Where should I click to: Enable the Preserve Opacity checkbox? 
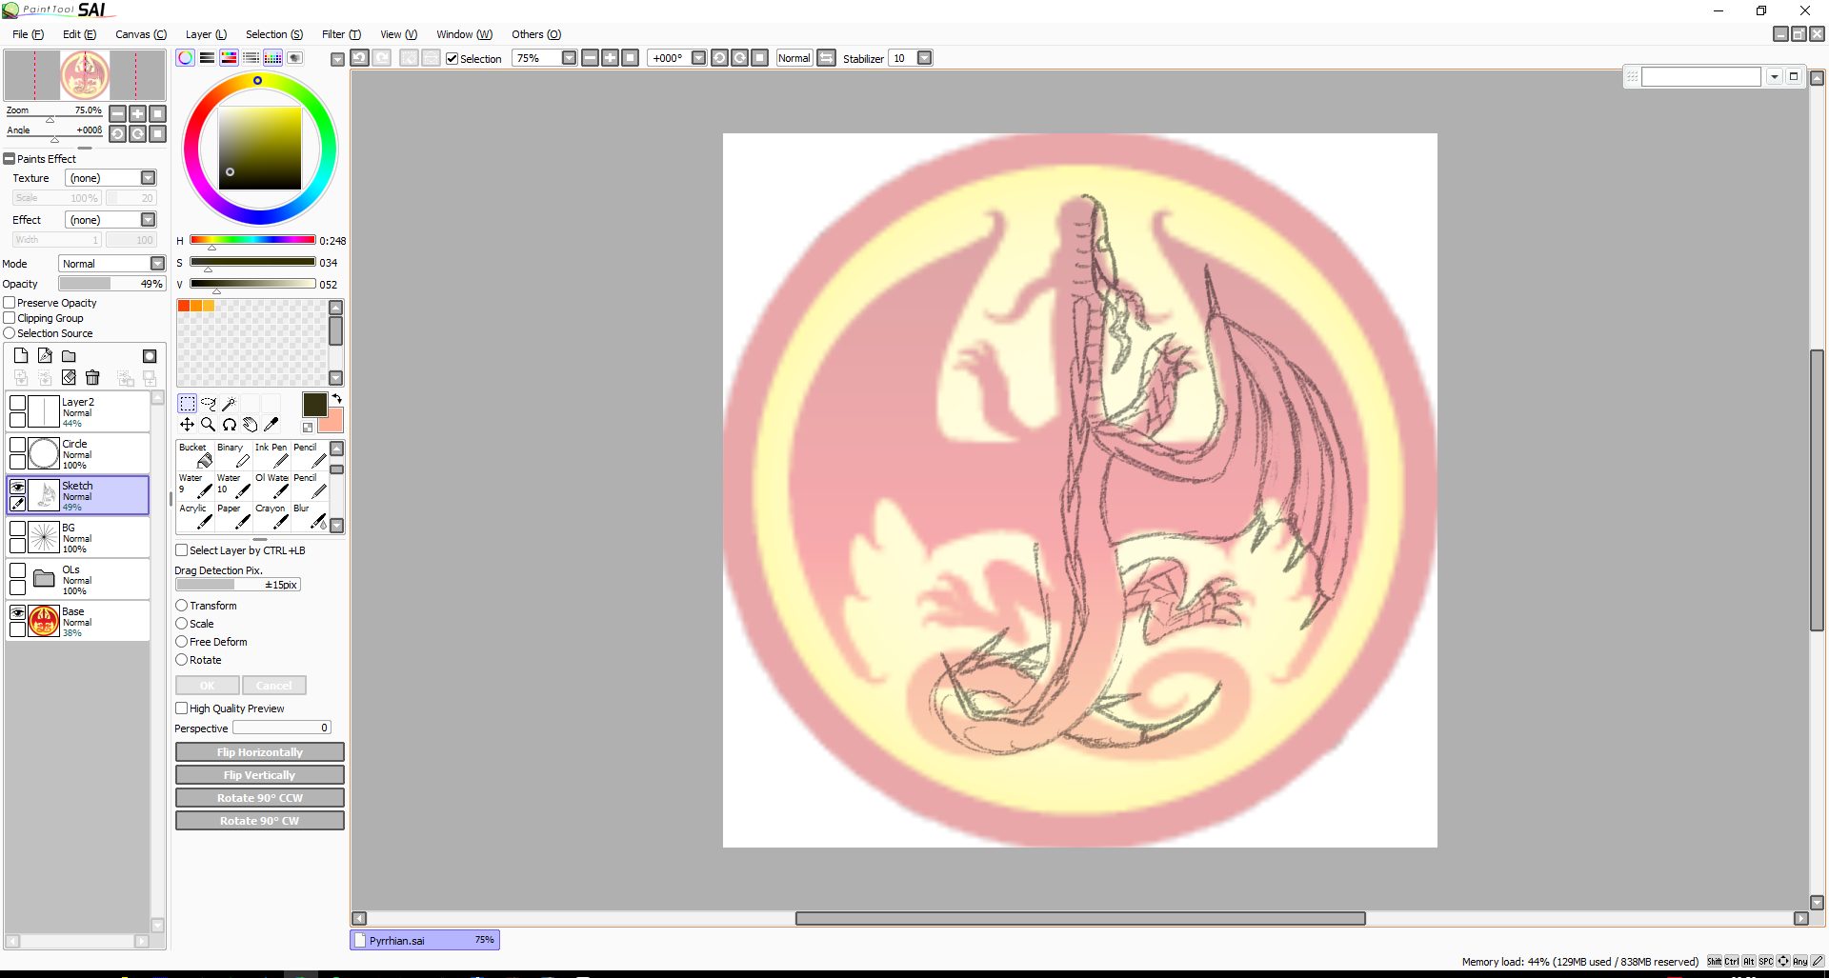tap(10, 303)
